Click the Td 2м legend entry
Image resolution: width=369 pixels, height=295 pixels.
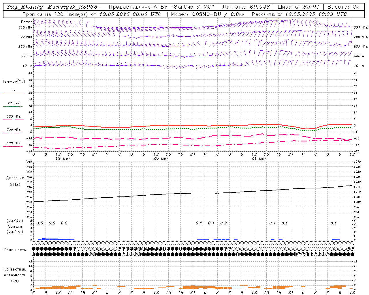click(13, 103)
